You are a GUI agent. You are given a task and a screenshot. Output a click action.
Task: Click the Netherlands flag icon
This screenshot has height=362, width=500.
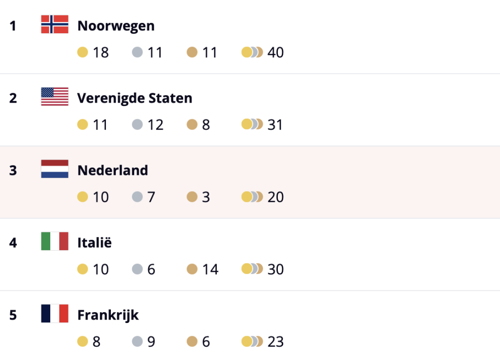(x=55, y=169)
